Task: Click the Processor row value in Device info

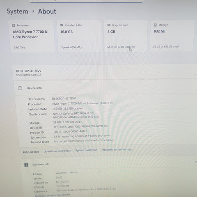Action: point(82,103)
